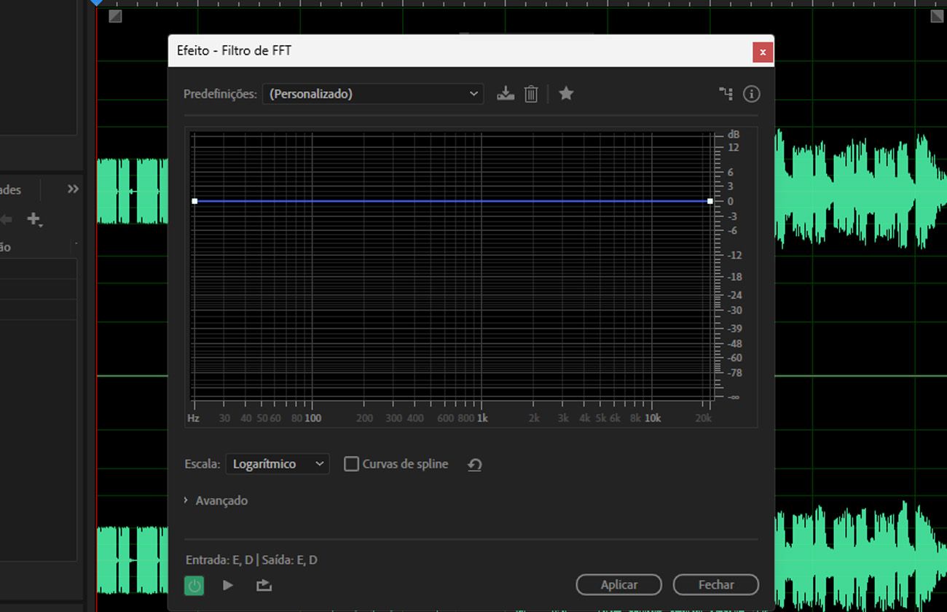Click the fade-out handle on the waveform

click(937, 16)
